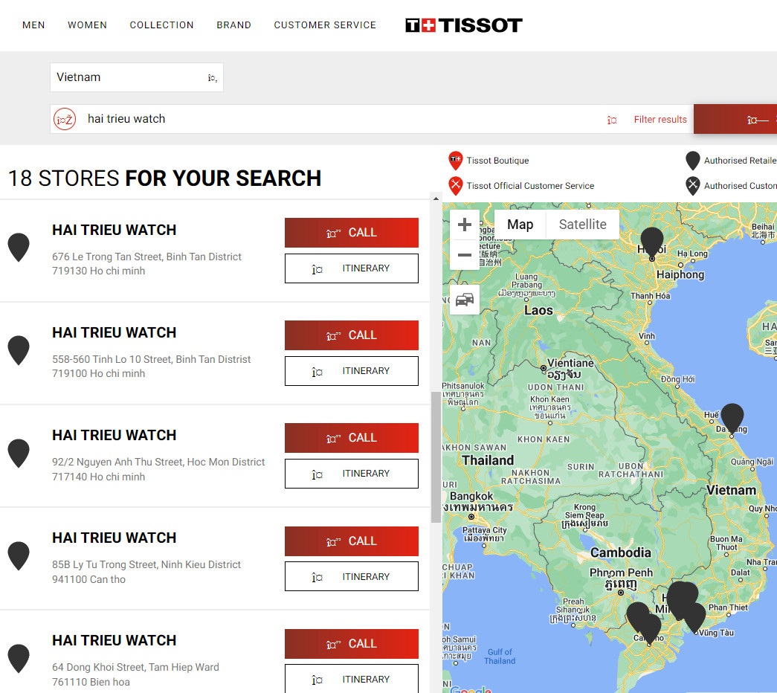Screen dimensions: 777x693
Task: Select the map pin at Hanoi
Action: (652, 242)
